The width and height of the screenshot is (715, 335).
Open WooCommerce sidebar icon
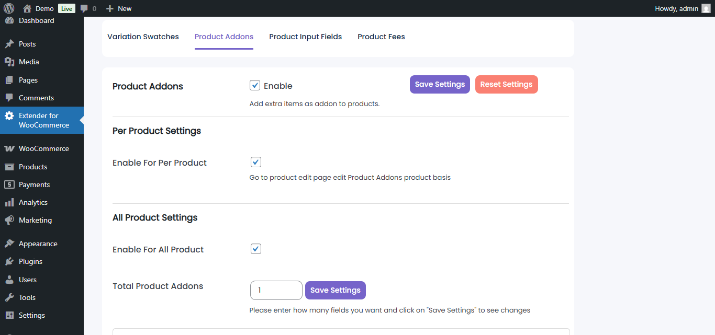9,148
